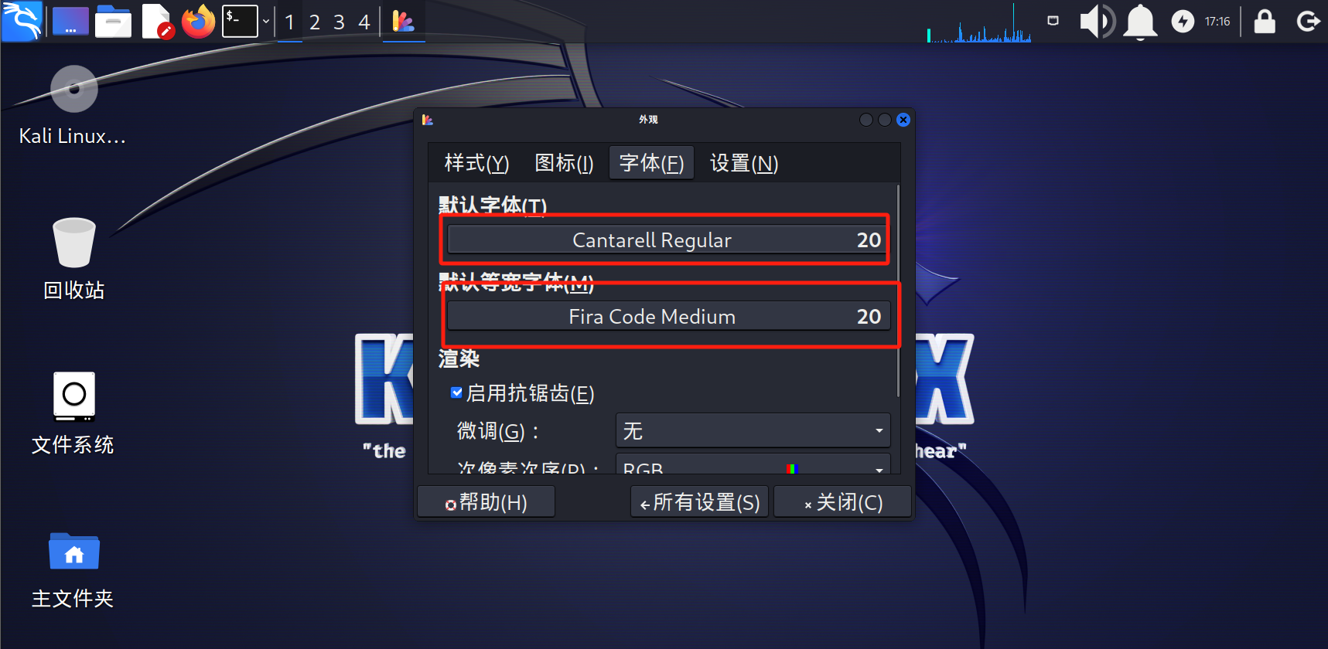Launch the text editor panel icon
1328x649 pixels.
(157, 22)
